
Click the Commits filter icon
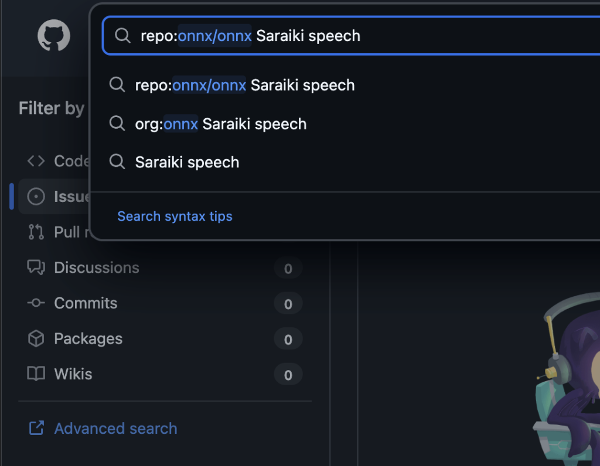point(36,303)
